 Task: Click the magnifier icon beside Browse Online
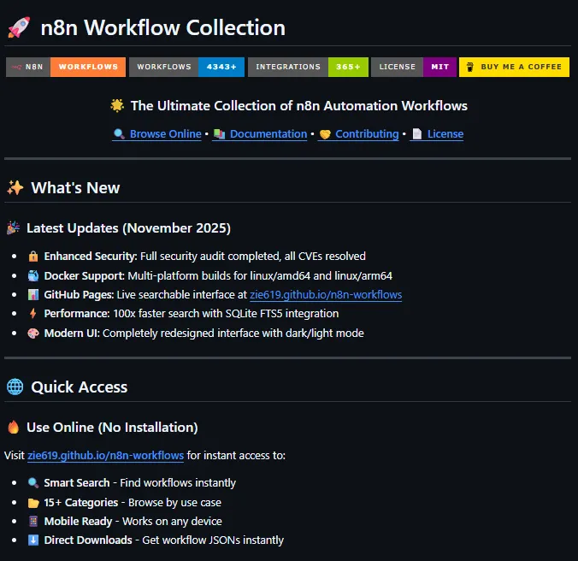pos(119,133)
